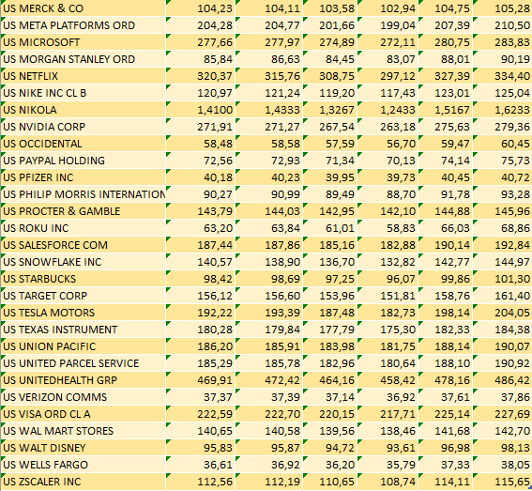Select the US NVIDIA CORP cell
Image resolution: width=532 pixels, height=491 pixels.
pos(84,127)
